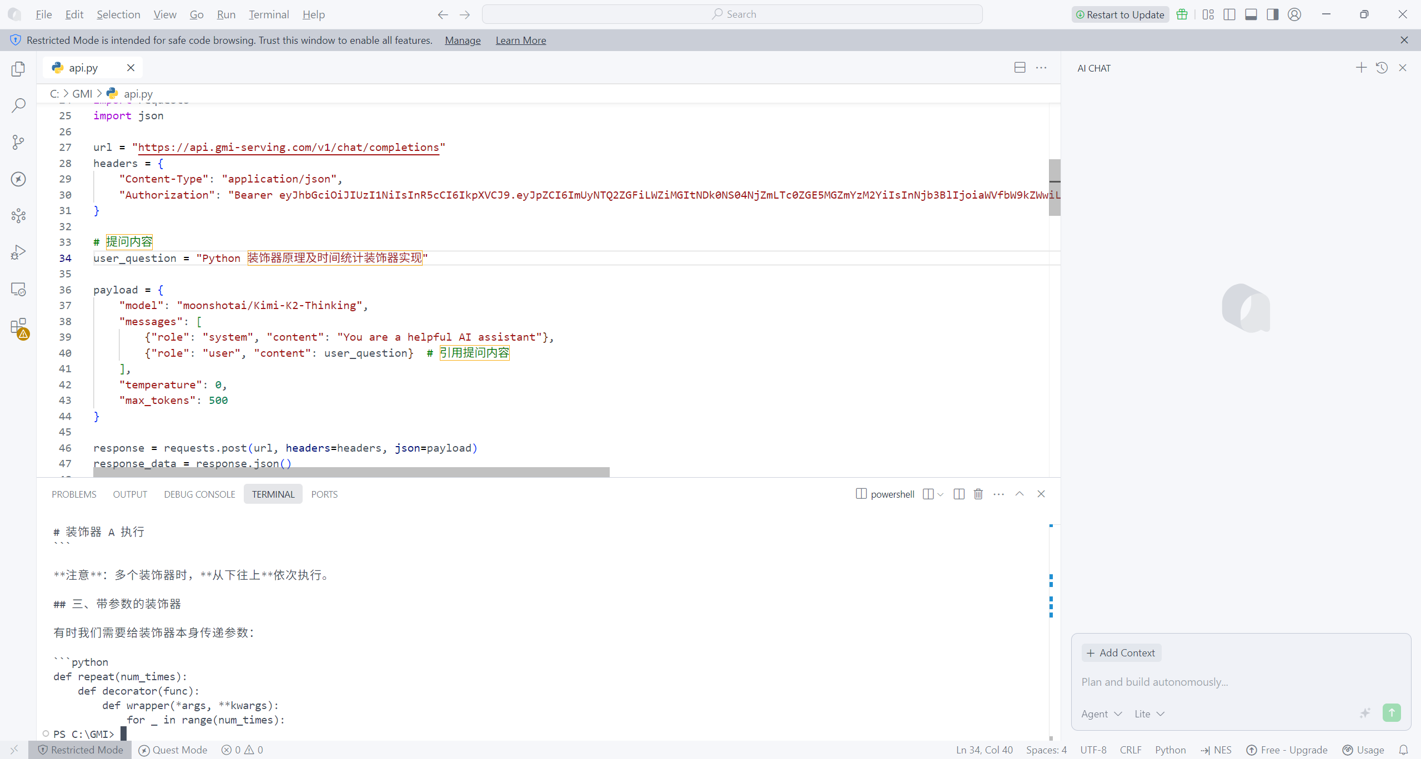
Task: Switch to the PROBLEMS tab
Action: [x=74, y=494]
